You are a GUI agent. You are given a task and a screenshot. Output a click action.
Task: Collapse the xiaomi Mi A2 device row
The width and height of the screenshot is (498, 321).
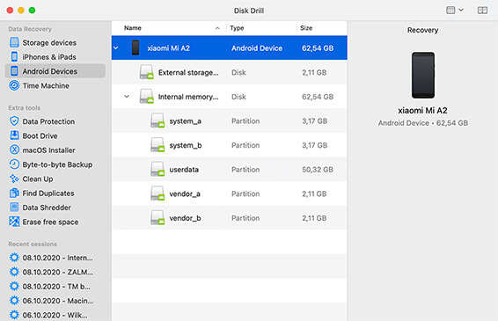click(x=116, y=48)
